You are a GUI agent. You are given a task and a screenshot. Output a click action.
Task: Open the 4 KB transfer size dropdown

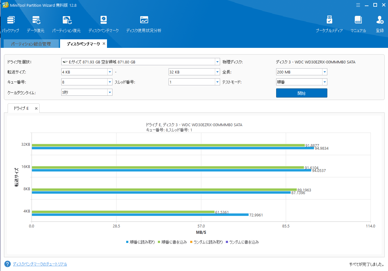[110, 72]
